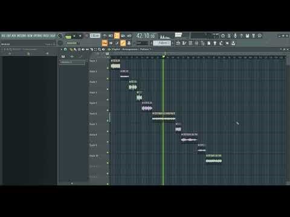The image size is (290, 217).
Task: Select the Playback speaker tool in Playlist
Action: click(103, 49)
